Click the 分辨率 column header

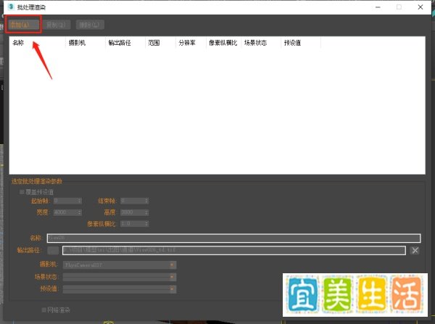point(187,43)
